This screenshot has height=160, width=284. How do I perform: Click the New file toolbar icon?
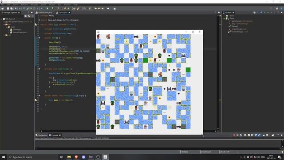[2, 8]
